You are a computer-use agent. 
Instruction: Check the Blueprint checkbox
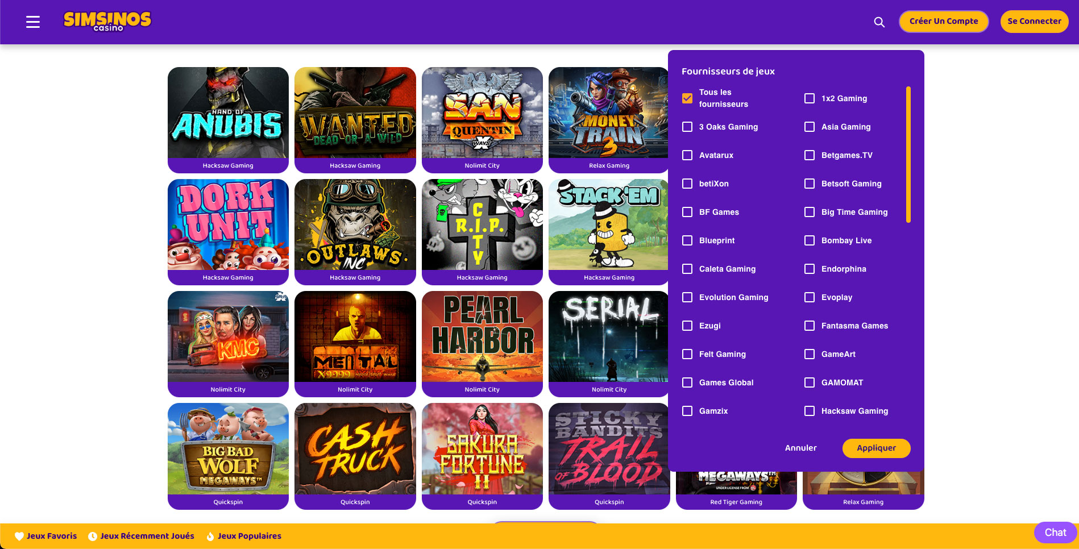687,240
